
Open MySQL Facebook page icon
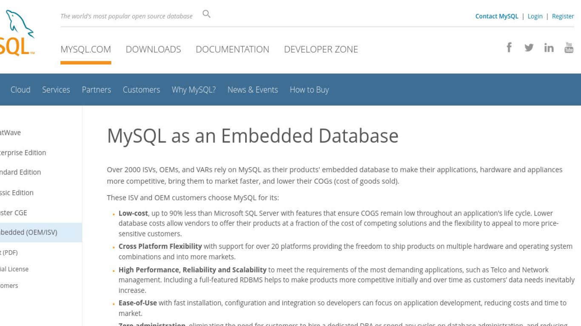click(x=509, y=47)
